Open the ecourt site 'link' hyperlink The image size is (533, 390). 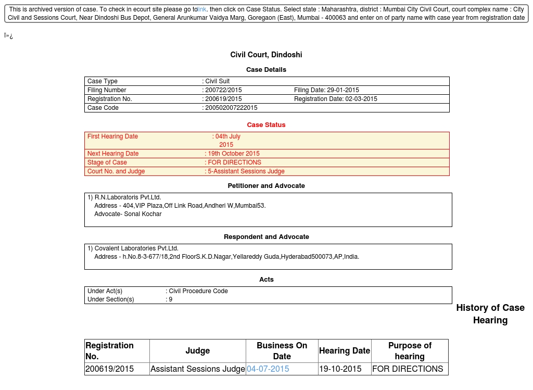coord(202,9)
